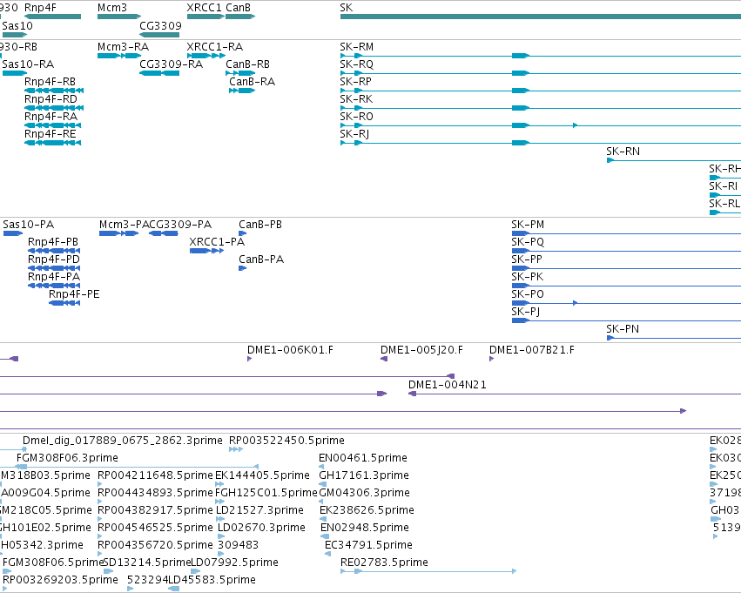Image resolution: width=741 pixels, height=593 pixels.
Task: Select CanB-RB transcript label
Action: pos(247,64)
